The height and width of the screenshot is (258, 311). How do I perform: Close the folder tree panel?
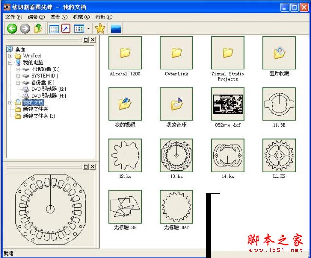[x=93, y=40]
